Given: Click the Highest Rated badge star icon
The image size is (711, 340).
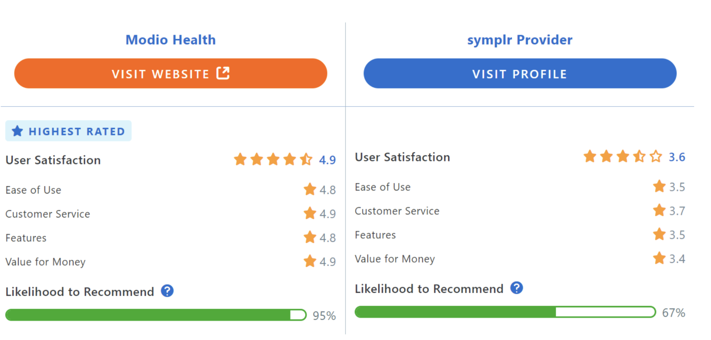Looking at the screenshot, I should [17, 131].
